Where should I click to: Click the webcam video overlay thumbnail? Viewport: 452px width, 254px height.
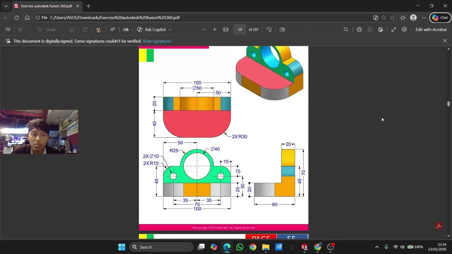39,132
